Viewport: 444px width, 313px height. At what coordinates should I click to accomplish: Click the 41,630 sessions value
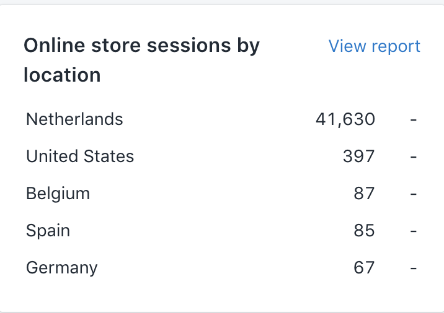pyautogui.click(x=345, y=119)
